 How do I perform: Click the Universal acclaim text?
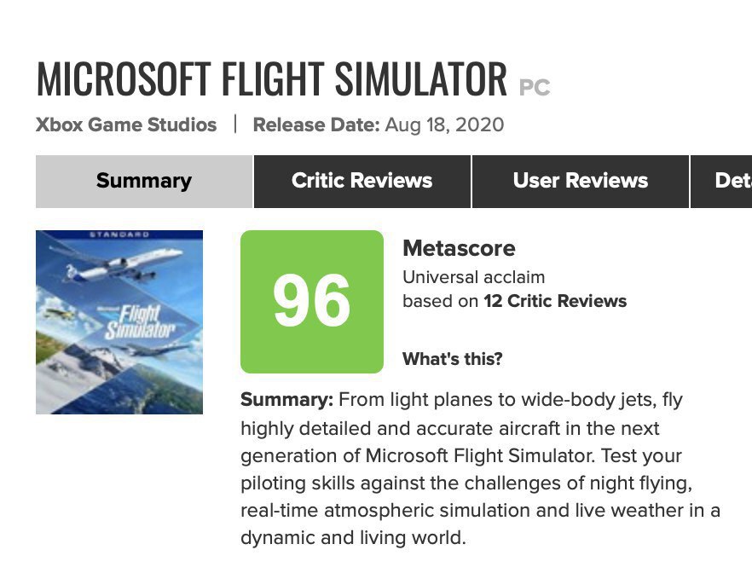tap(473, 277)
